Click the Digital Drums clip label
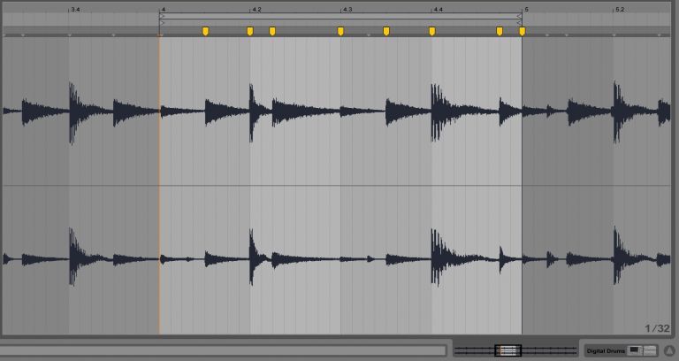The width and height of the screenshot is (679, 361). coord(606,351)
